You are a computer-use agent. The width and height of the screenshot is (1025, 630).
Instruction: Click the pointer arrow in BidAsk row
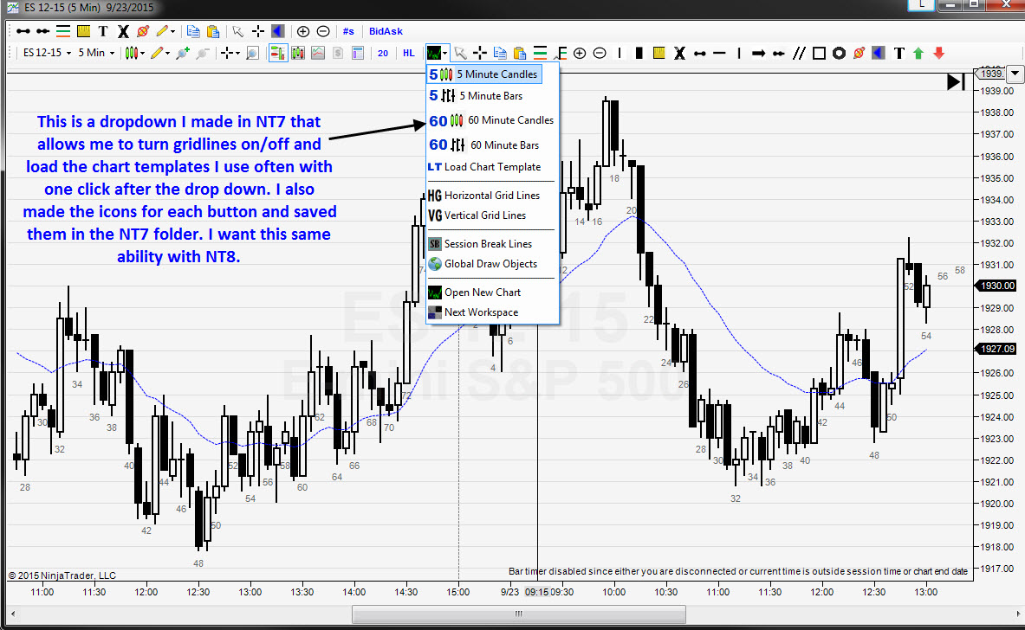point(238,31)
